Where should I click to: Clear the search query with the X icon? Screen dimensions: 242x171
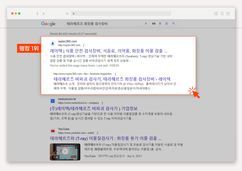coord(146,24)
